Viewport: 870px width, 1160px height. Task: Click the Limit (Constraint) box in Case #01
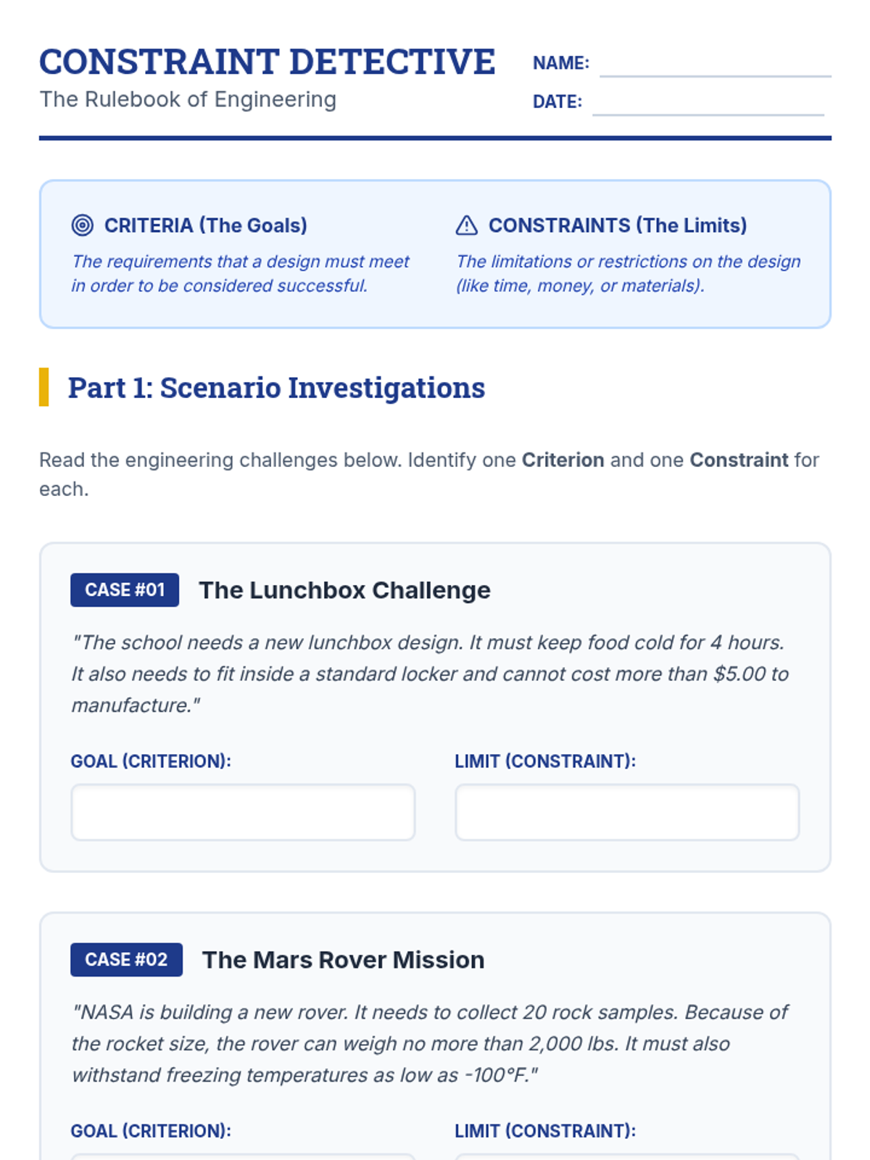click(627, 812)
